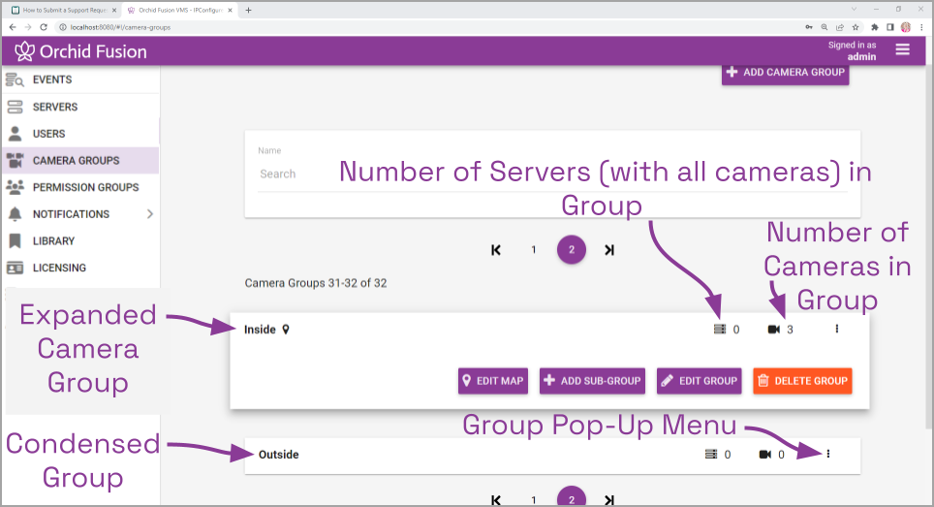Click the Add Sub-Group button

pos(592,381)
